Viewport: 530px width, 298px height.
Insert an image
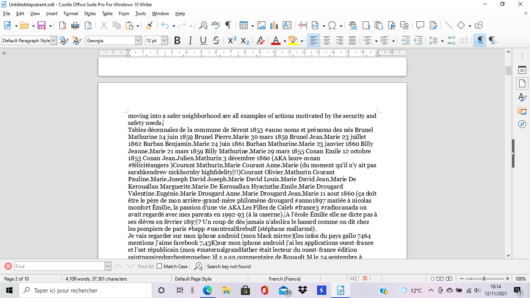[262, 26]
